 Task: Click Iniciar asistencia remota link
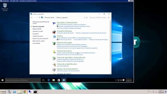pos(80,39)
